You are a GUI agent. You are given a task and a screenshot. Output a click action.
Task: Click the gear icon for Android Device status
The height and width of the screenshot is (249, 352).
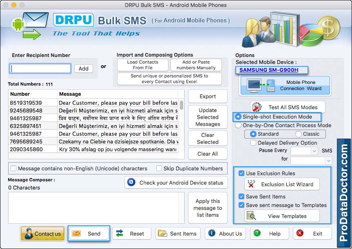(131, 182)
